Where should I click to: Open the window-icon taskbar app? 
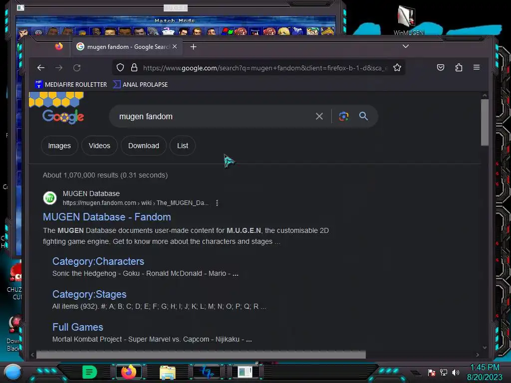click(245, 372)
